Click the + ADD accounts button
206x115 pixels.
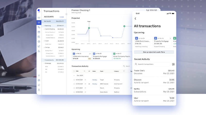point(62,17)
